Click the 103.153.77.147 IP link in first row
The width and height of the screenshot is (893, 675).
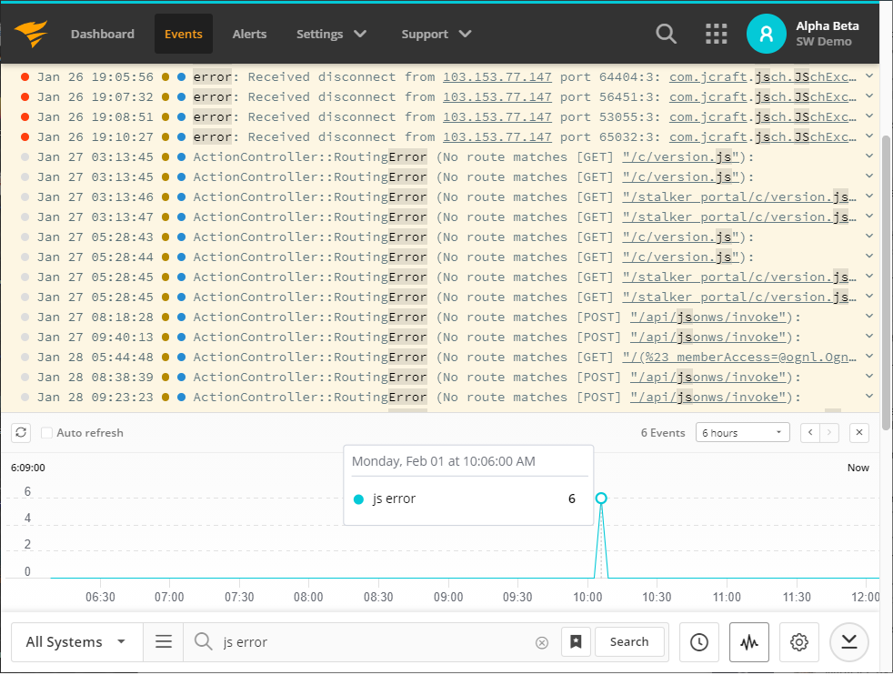tap(497, 77)
